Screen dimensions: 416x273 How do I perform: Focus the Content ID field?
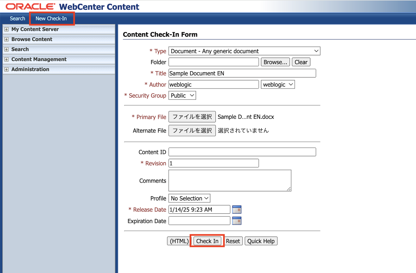point(242,152)
